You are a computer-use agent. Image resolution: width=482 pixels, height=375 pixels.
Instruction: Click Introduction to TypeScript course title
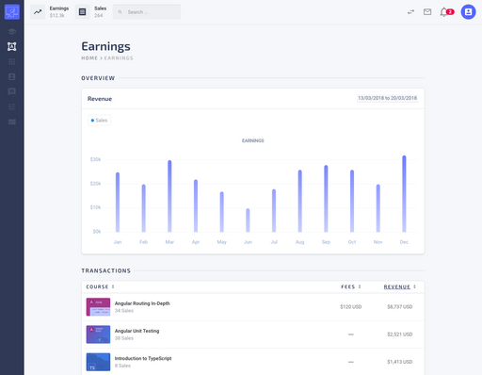click(x=143, y=358)
